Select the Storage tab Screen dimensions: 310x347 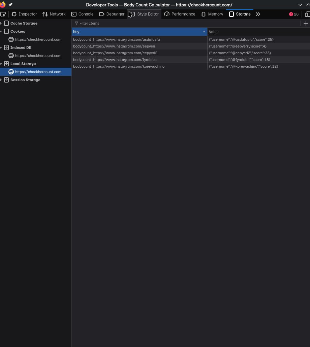coord(240,14)
